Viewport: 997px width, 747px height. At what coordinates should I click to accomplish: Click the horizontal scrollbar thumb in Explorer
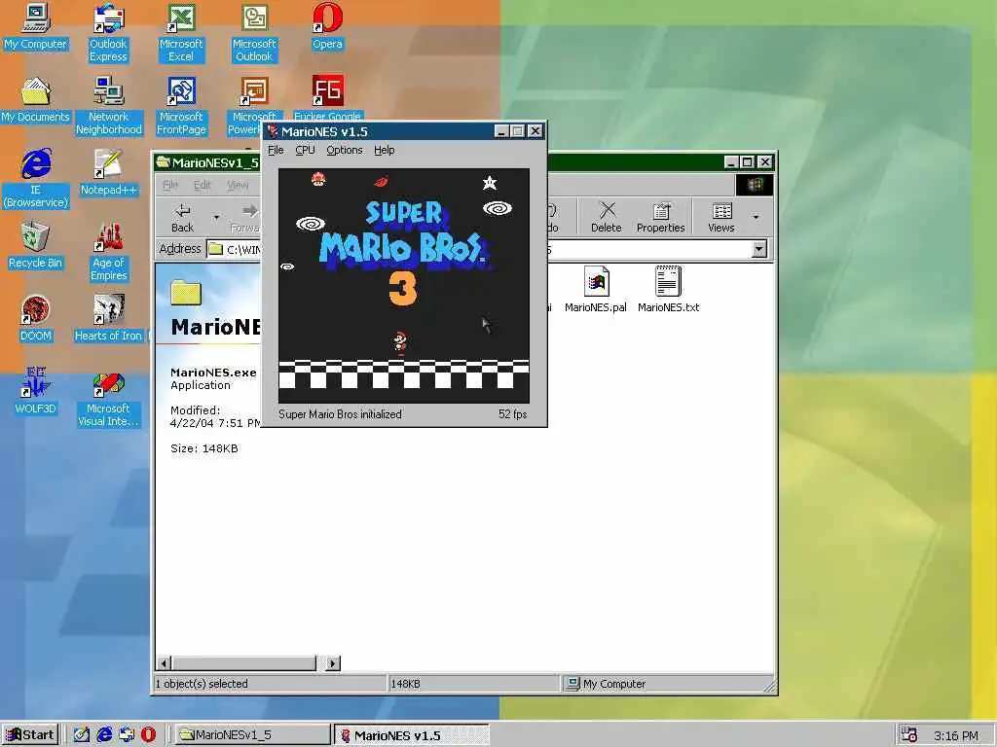243,663
